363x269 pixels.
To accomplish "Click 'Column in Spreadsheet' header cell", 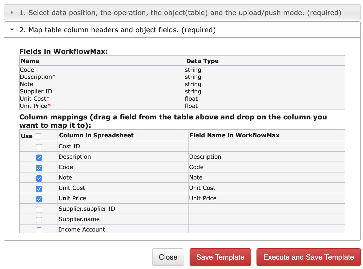I will click(123, 135).
